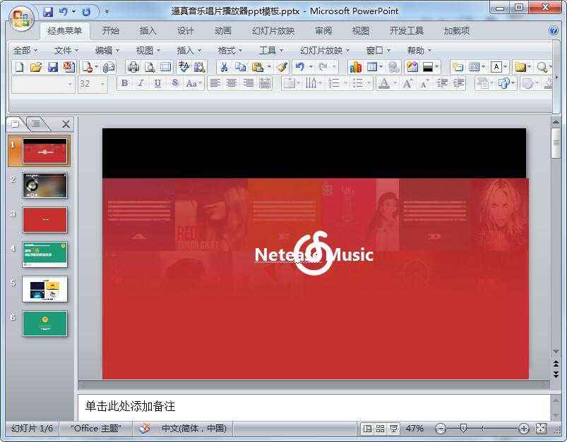The image size is (567, 442).
Task: Select slide 2 thumbnail
Action: (x=45, y=185)
